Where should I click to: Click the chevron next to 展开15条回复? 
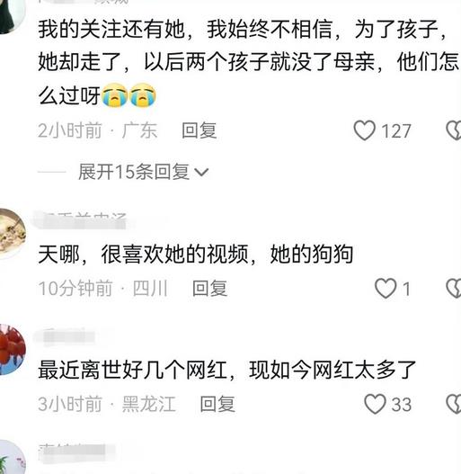click(x=201, y=173)
